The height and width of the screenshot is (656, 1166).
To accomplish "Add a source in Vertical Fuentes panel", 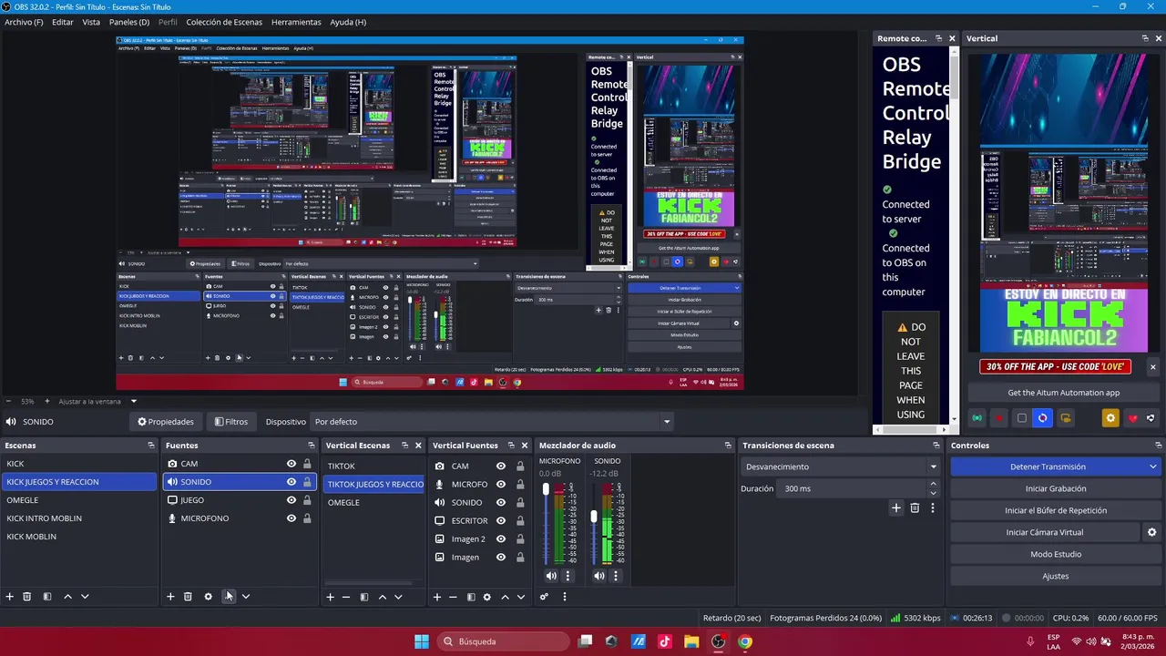I will click(437, 597).
